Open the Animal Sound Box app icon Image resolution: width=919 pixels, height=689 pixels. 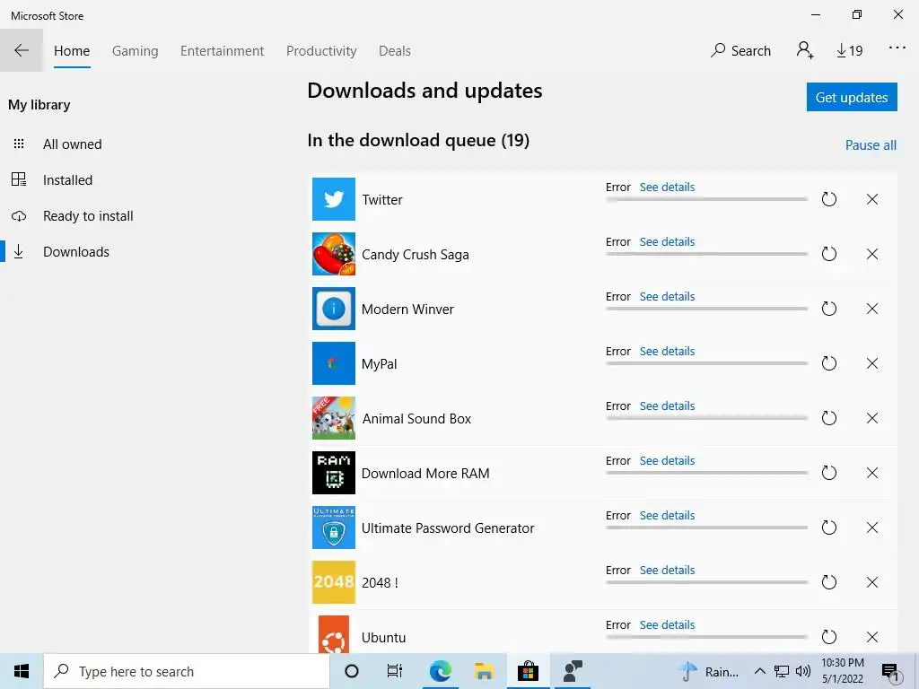pyautogui.click(x=334, y=418)
